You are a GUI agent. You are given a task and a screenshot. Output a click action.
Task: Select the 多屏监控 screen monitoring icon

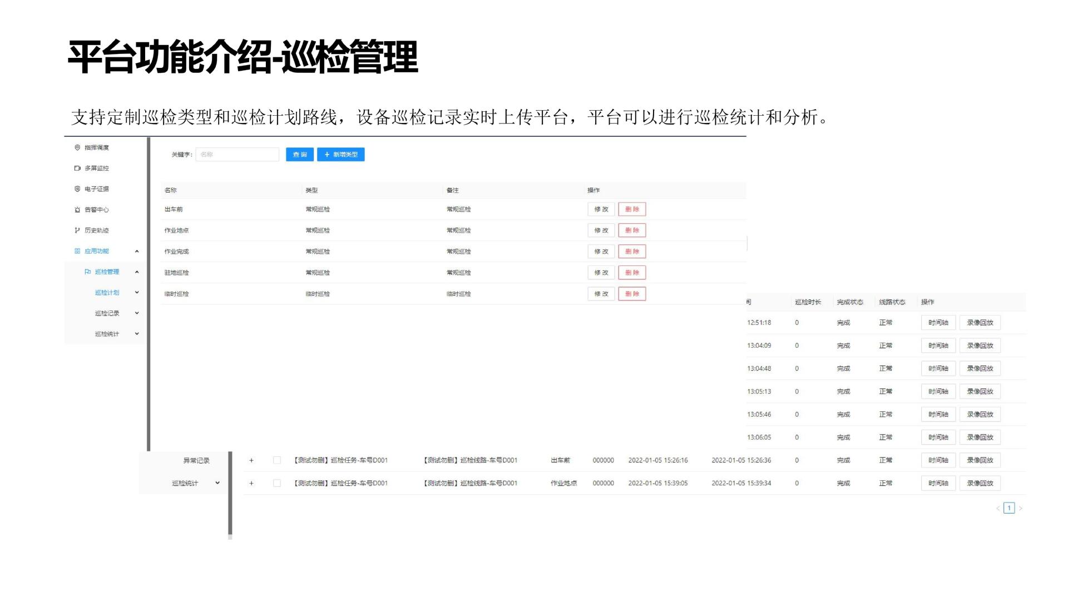(x=77, y=168)
